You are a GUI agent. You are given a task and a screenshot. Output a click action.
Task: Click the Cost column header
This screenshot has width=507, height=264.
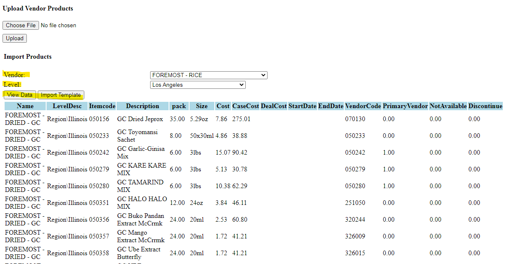[223, 106]
